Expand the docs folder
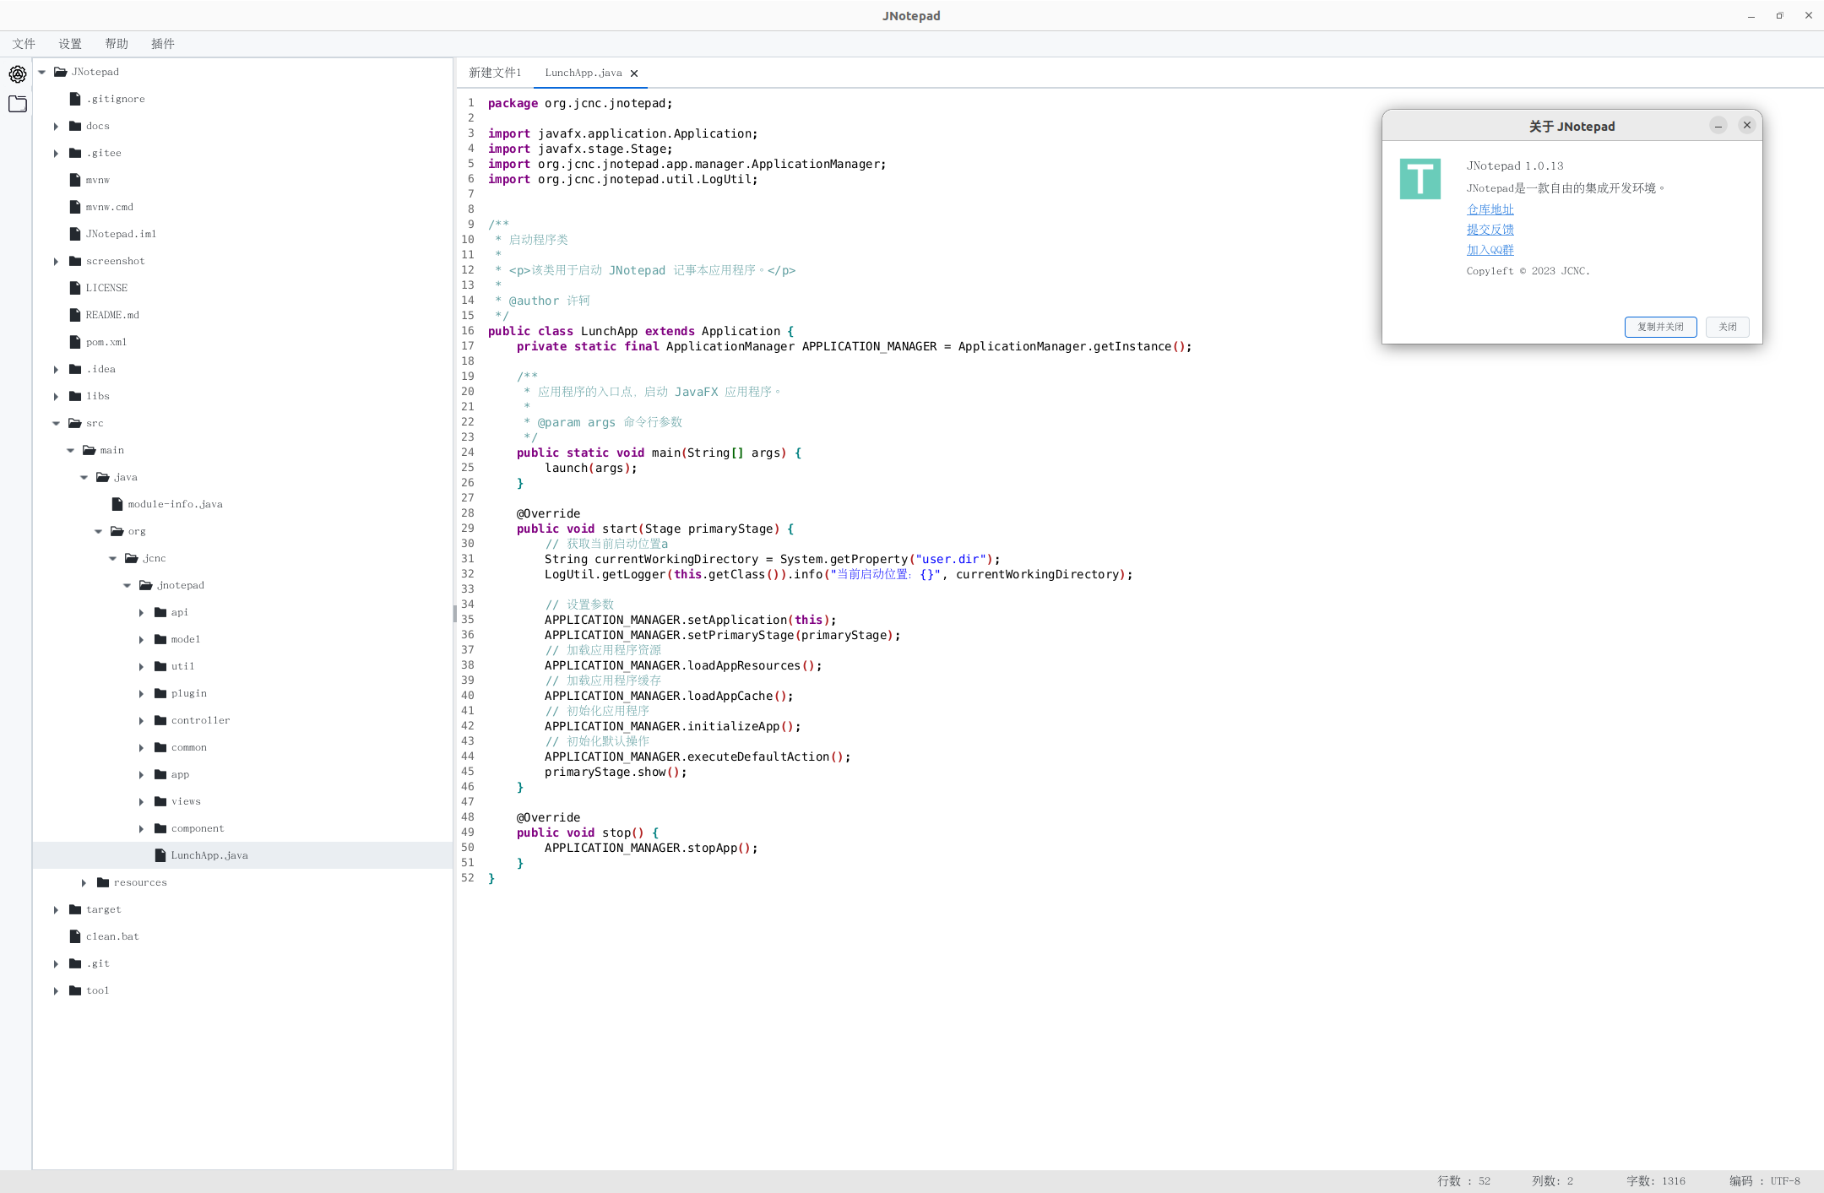This screenshot has width=1824, height=1193. tap(57, 127)
